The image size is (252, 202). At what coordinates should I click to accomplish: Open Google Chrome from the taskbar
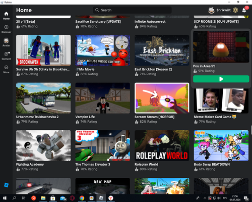(x=82, y=198)
